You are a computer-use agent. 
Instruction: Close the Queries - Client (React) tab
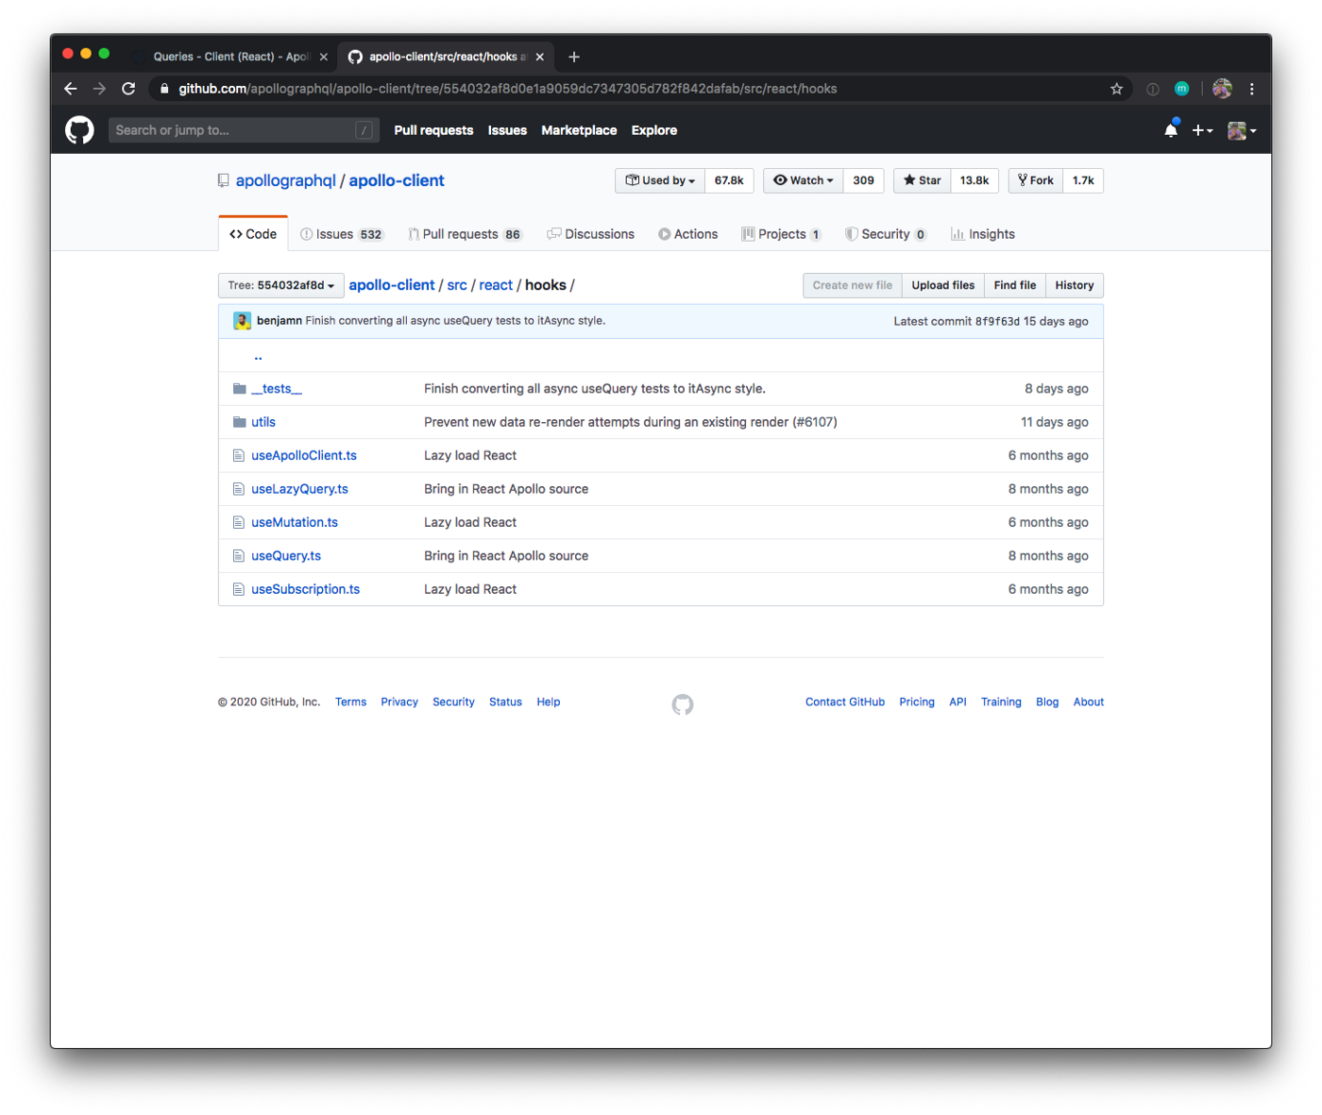(324, 57)
